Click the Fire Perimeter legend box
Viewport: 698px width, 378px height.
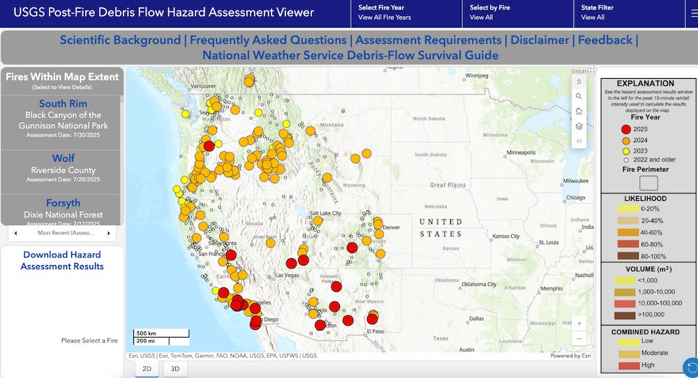pos(648,183)
